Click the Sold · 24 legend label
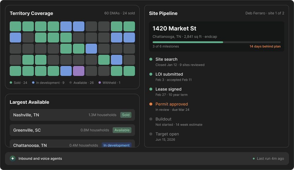The image size is (294, 170). pos(21,83)
